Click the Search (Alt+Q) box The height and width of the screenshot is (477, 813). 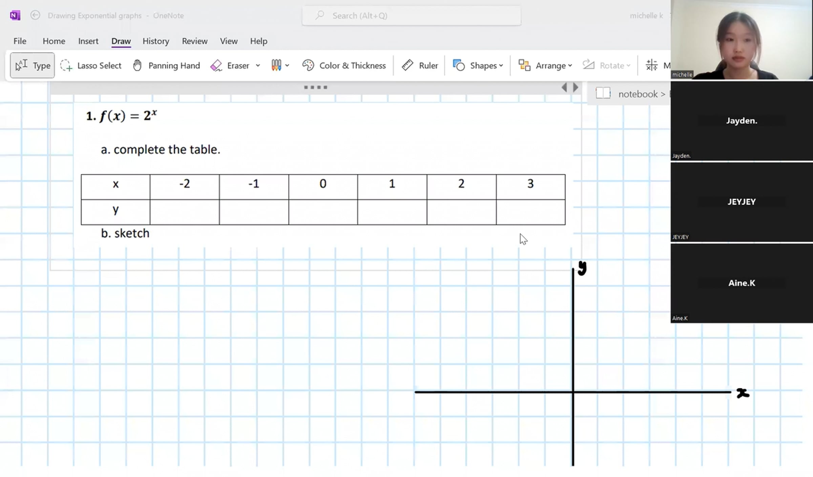pyautogui.click(x=412, y=16)
